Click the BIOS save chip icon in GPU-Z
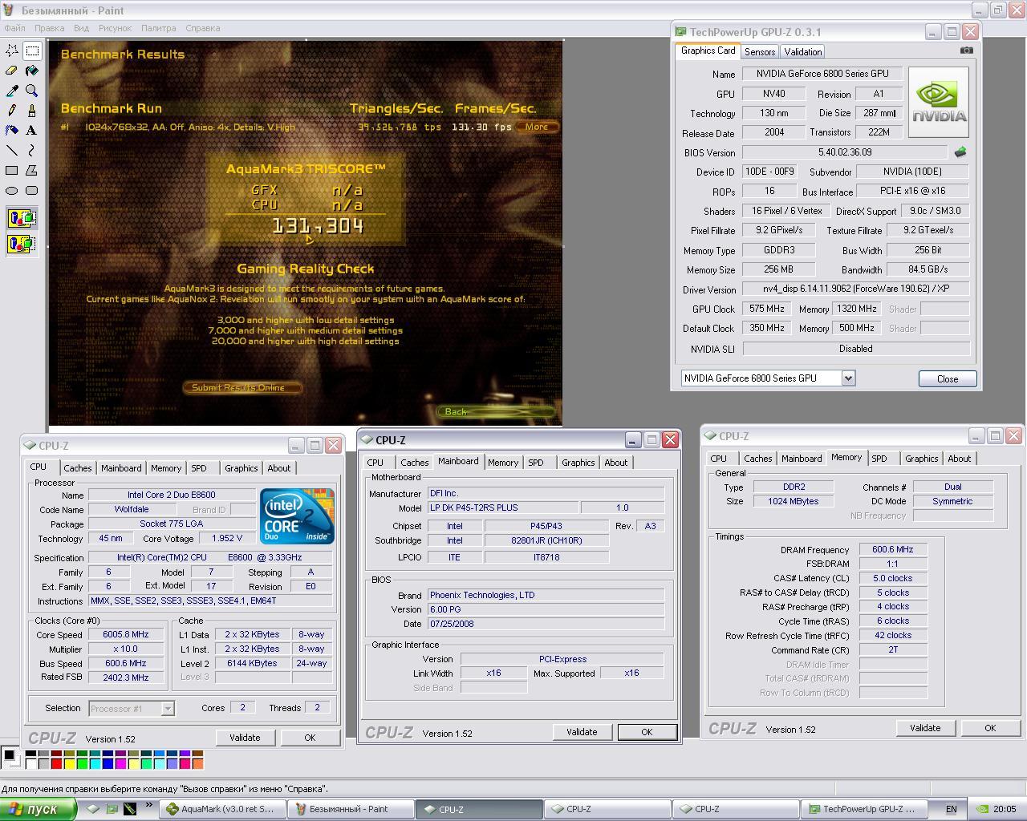This screenshot has width=1027, height=821. pyautogui.click(x=960, y=152)
